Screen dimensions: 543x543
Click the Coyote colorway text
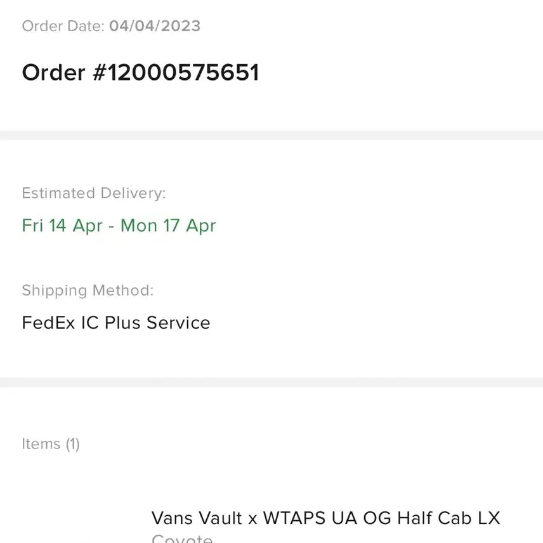(x=182, y=538)
